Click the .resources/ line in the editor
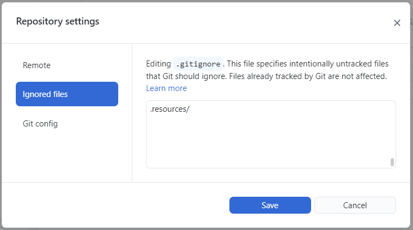This screenshot has width=413, height=230. [169, 109]
